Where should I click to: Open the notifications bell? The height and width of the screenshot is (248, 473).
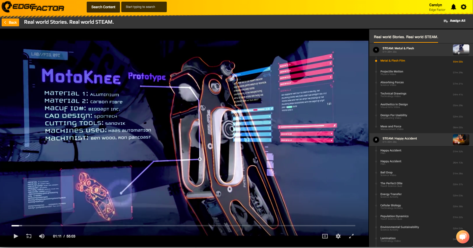point(454,7)
